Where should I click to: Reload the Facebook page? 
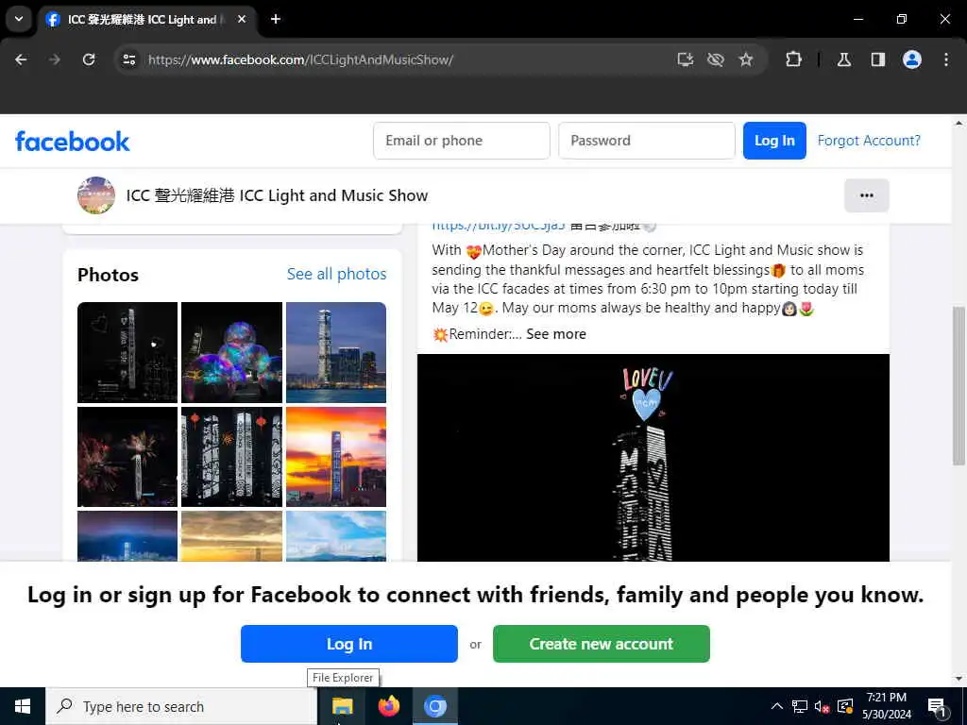click(89, 59)
